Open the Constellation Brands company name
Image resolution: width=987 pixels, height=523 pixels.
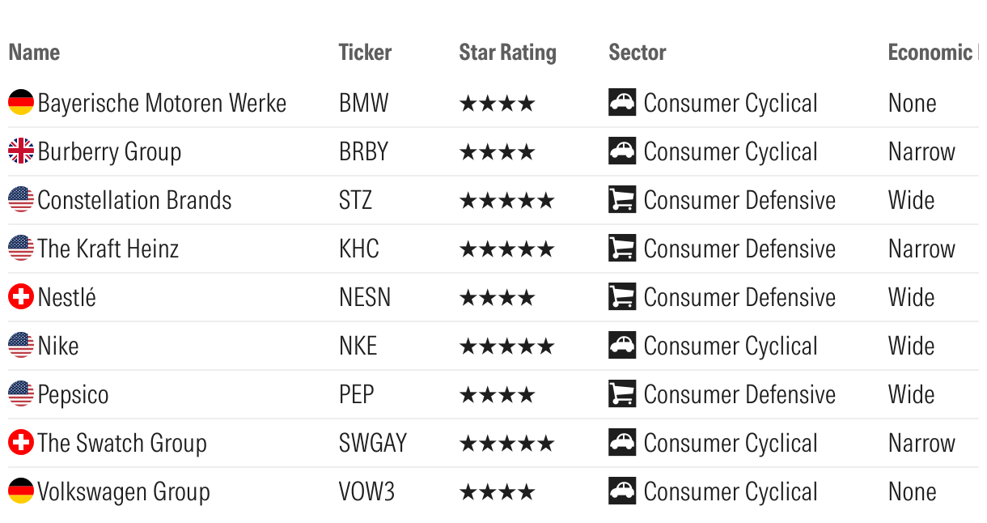point(134,200)
